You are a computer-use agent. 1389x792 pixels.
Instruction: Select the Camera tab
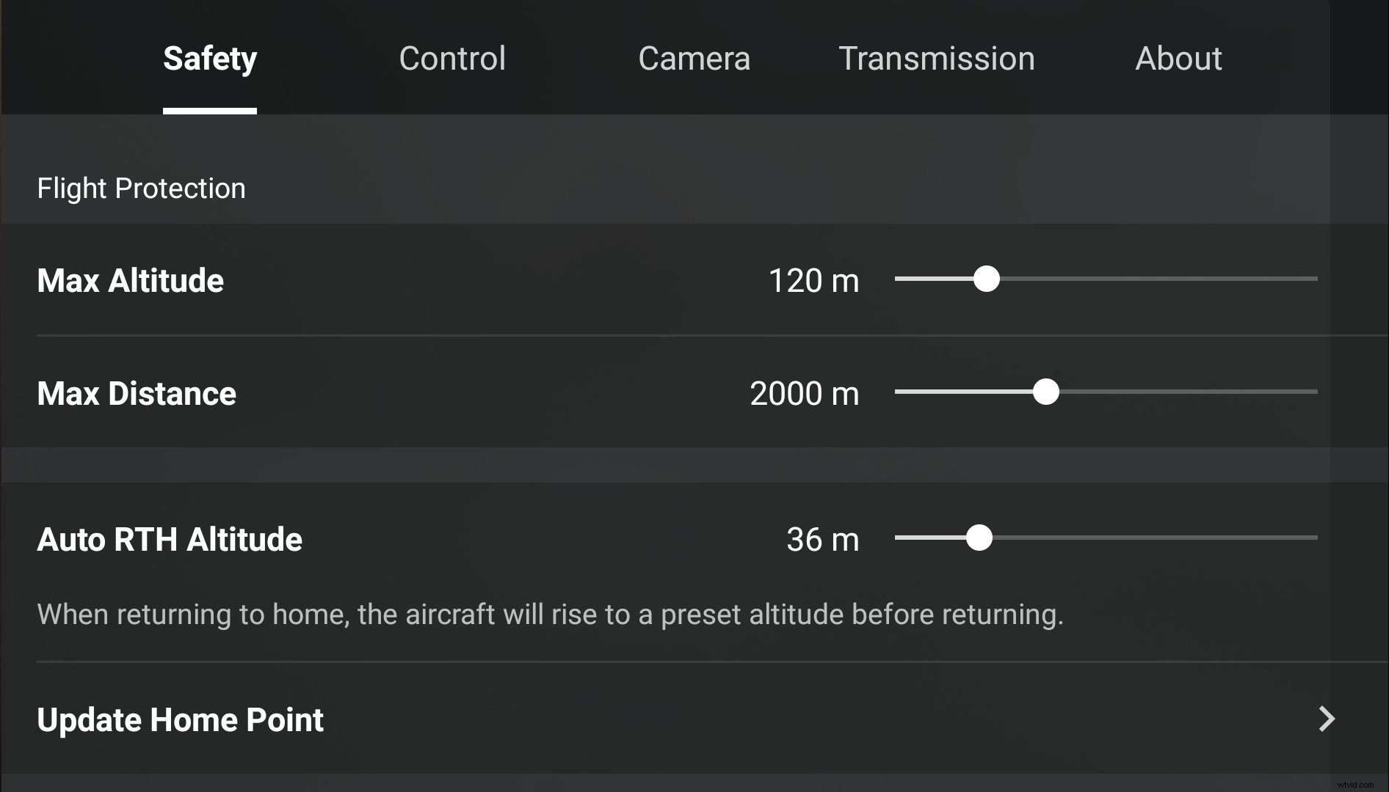(x=694, y=59)
